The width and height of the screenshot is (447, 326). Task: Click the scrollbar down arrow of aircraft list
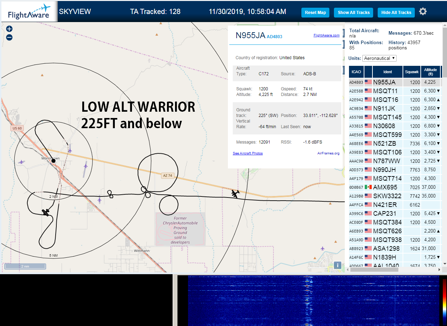[445, 264]
